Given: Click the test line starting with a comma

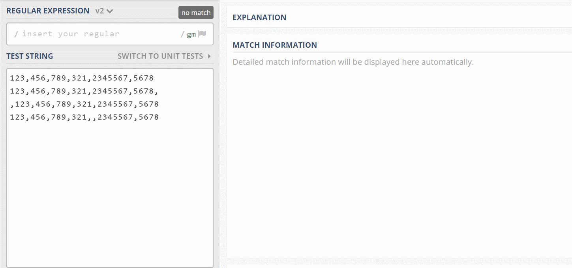Looking at the screenshot, I should point(84,104).
